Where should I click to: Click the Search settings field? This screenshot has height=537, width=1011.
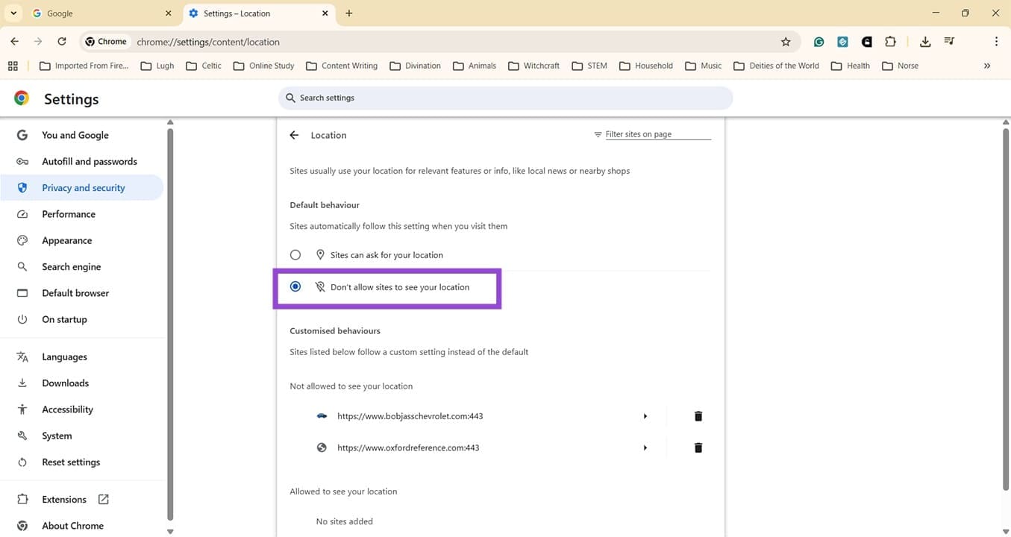[x=505, y=98]
